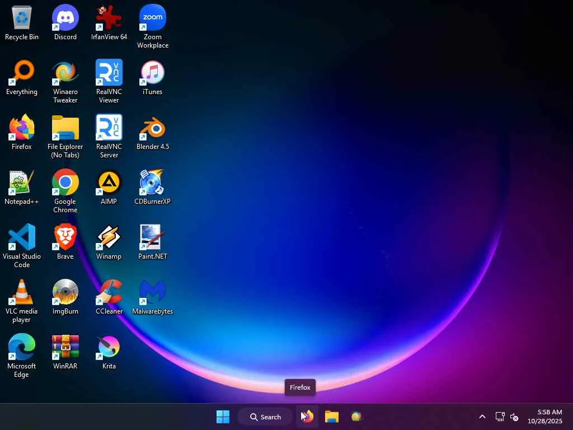573x430 pixels.
Task: Select the Malwarebytes desktop shortcut
Action: 153,297
